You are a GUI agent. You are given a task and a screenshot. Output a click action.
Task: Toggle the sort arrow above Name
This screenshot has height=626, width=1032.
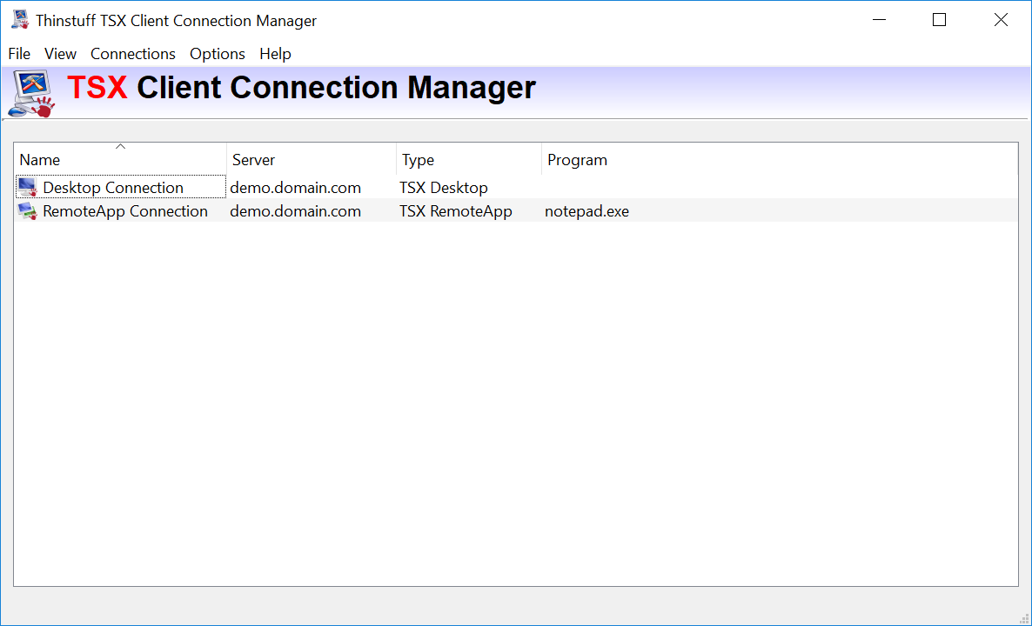121,146
